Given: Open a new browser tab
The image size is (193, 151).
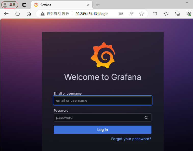Looking at the screenshot, I should pos(98,5).
